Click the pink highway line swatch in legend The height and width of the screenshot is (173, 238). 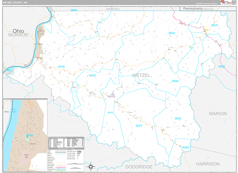pyautogui.click(x=61, y=167)
